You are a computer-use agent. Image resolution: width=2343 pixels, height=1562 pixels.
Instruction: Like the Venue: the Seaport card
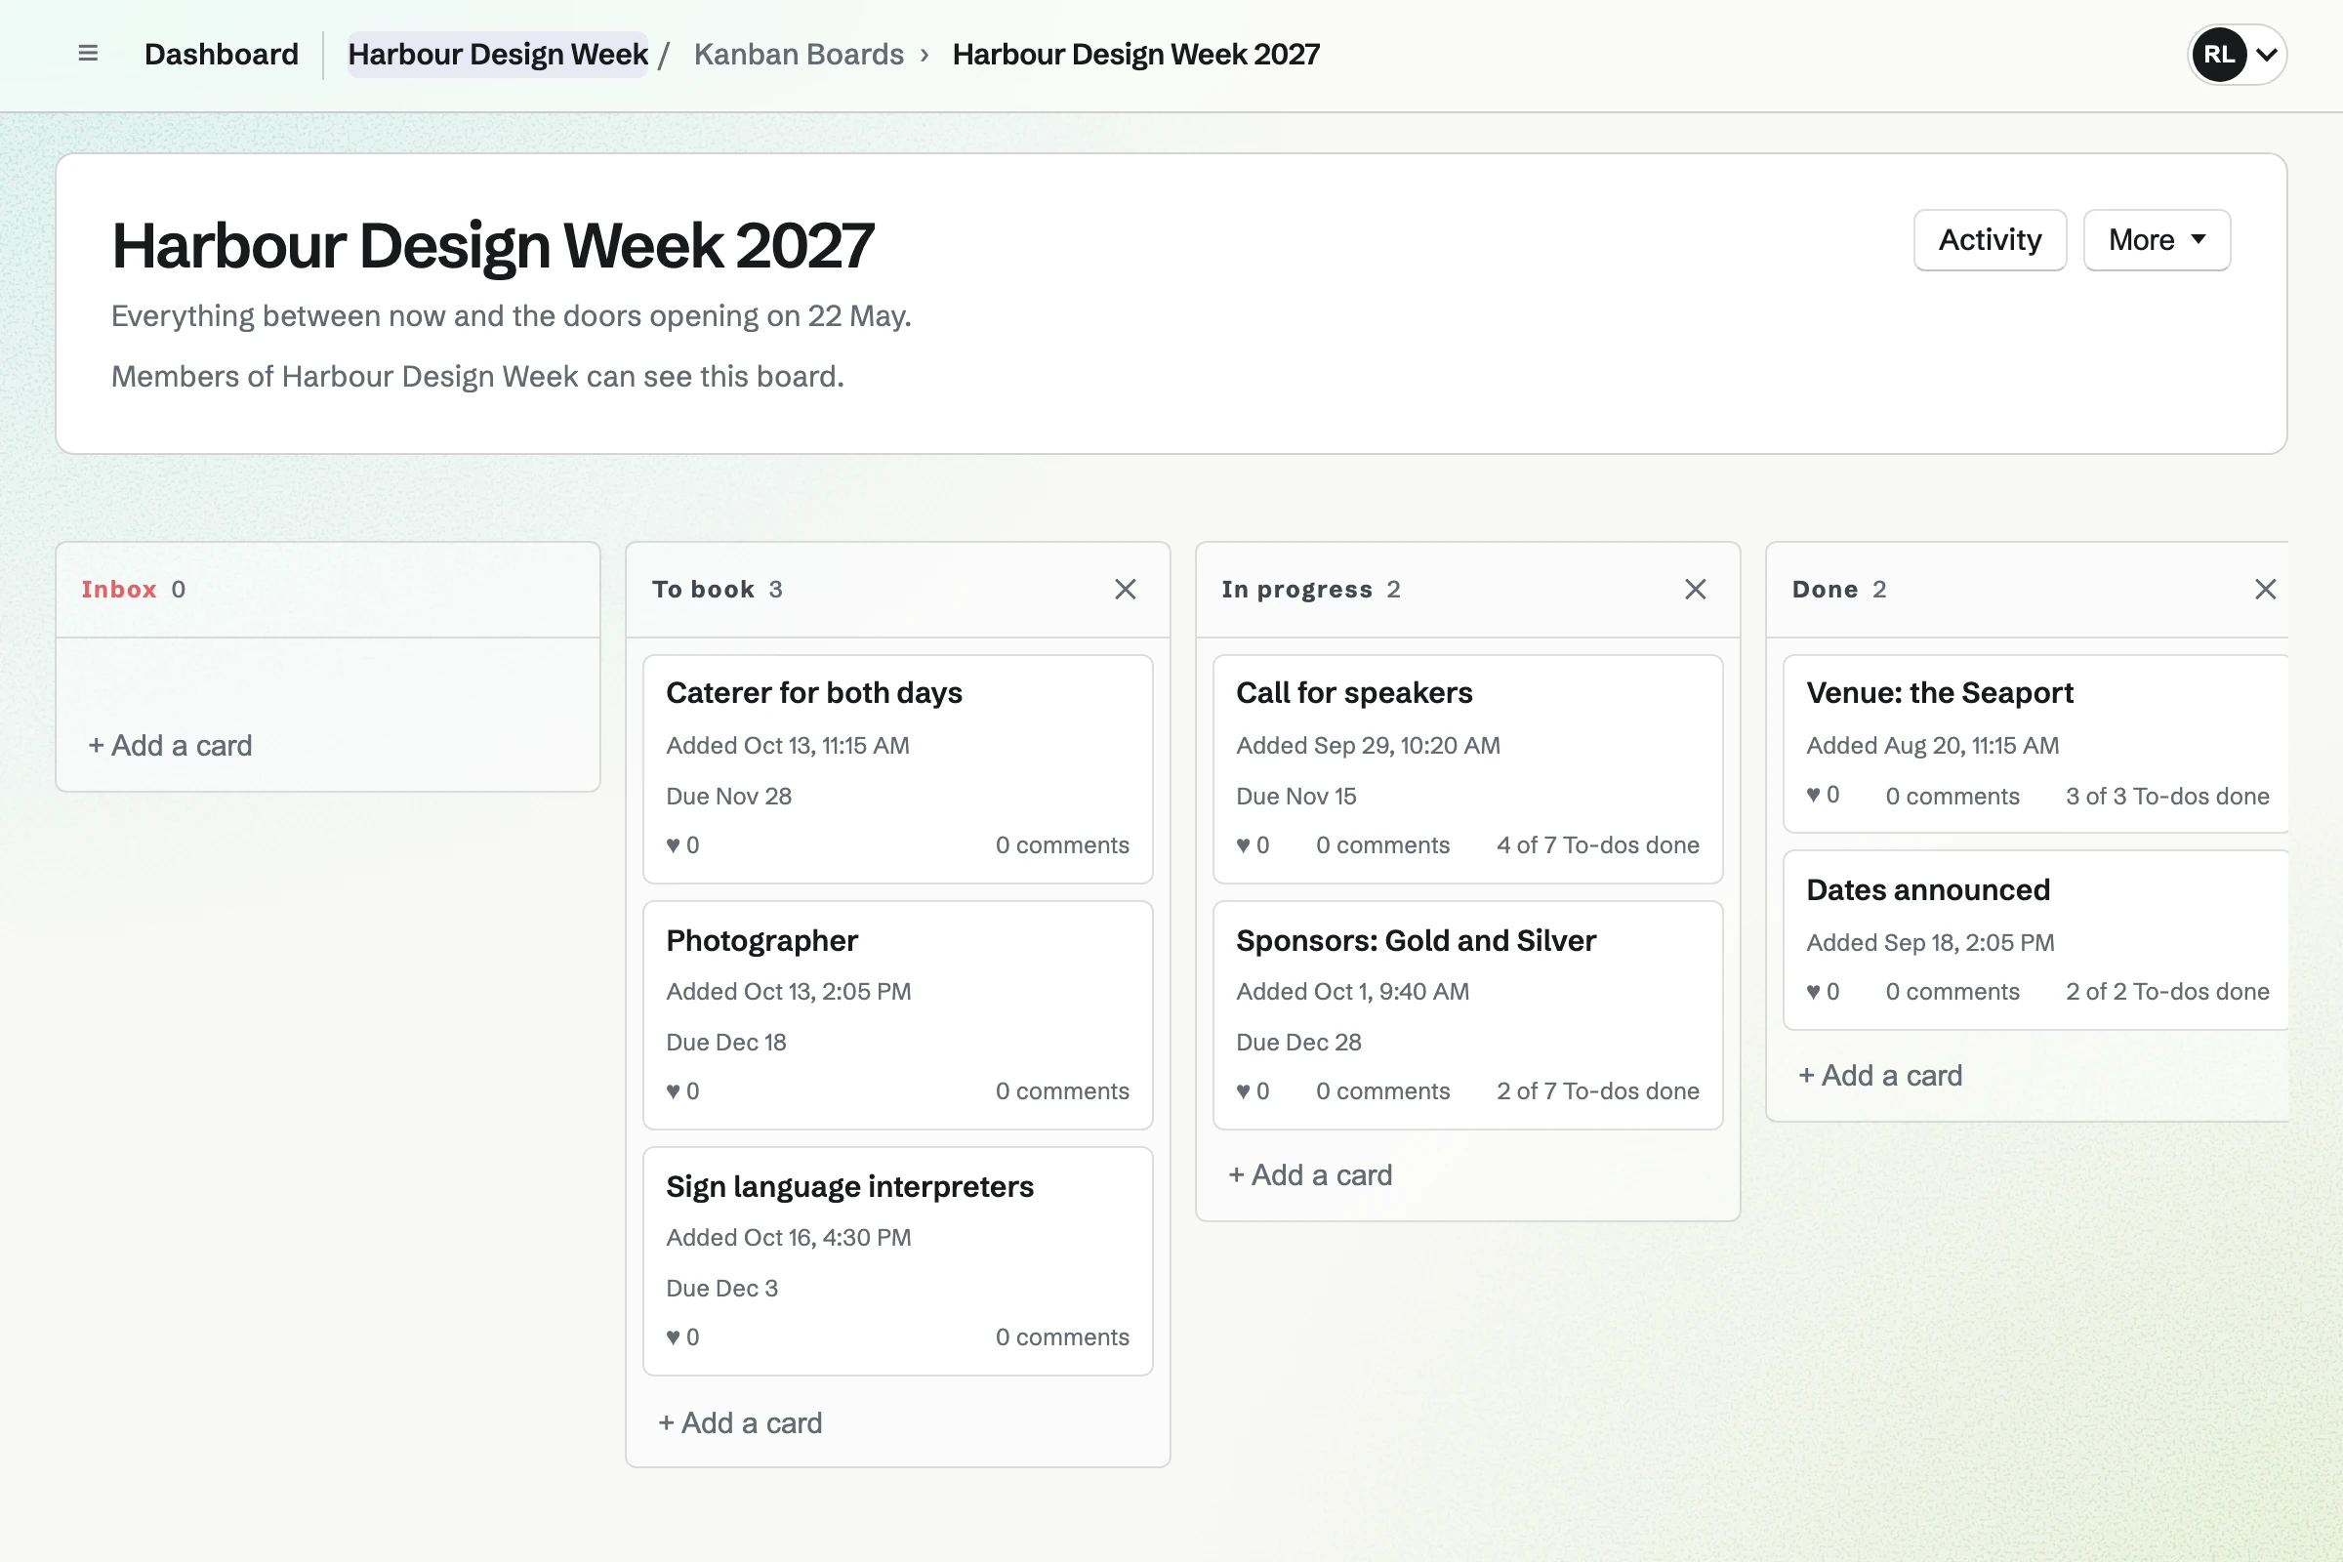[1822, 795]
